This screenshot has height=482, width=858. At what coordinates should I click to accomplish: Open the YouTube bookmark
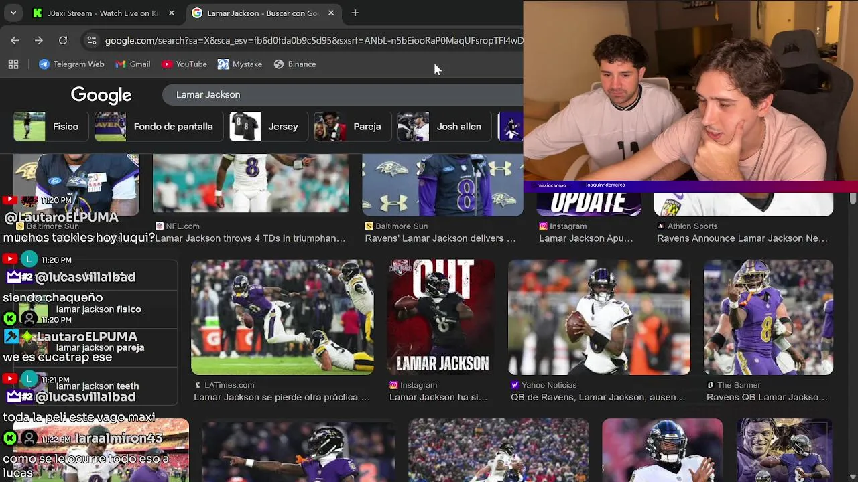(x=184, y=64)
